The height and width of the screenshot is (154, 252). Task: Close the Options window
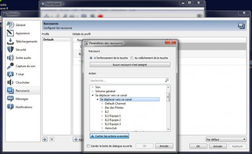point(244,13)
